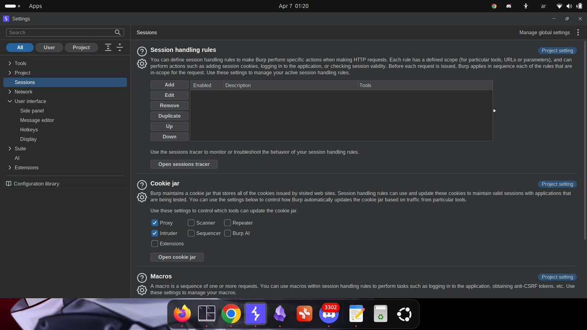This screenshot has width=587, height=330.
Task: Enable the Extensions checkbox
Action: [155, 243]
